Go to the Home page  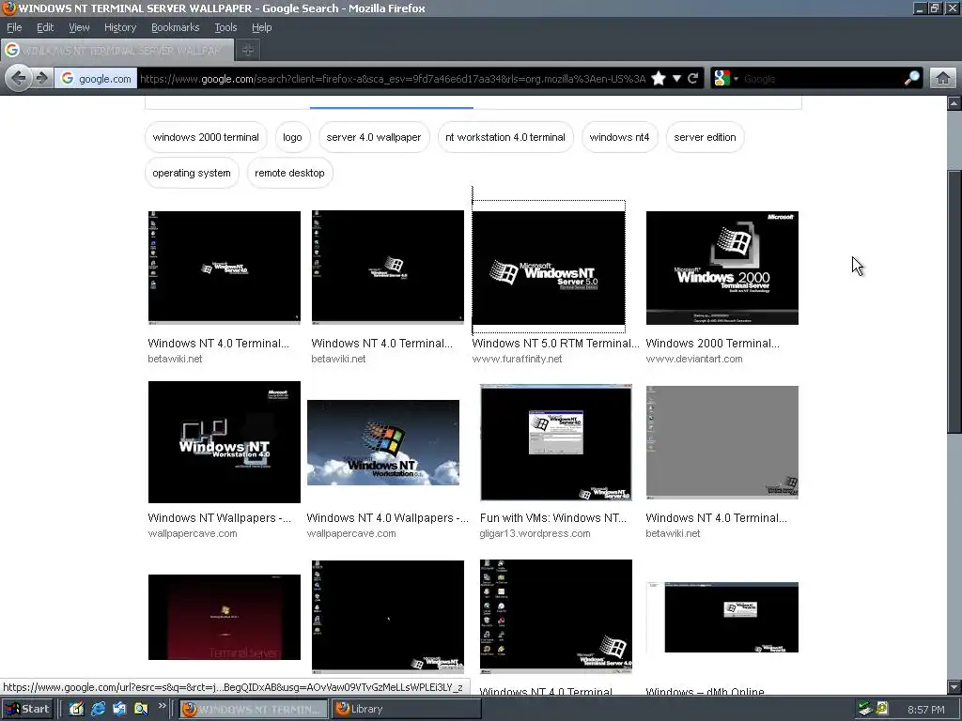[x=943, y=79]
